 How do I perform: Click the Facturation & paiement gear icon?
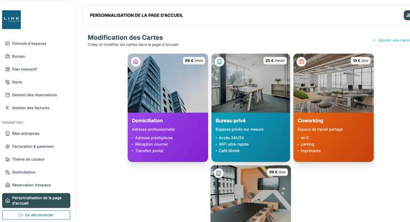tap(7, 146)
